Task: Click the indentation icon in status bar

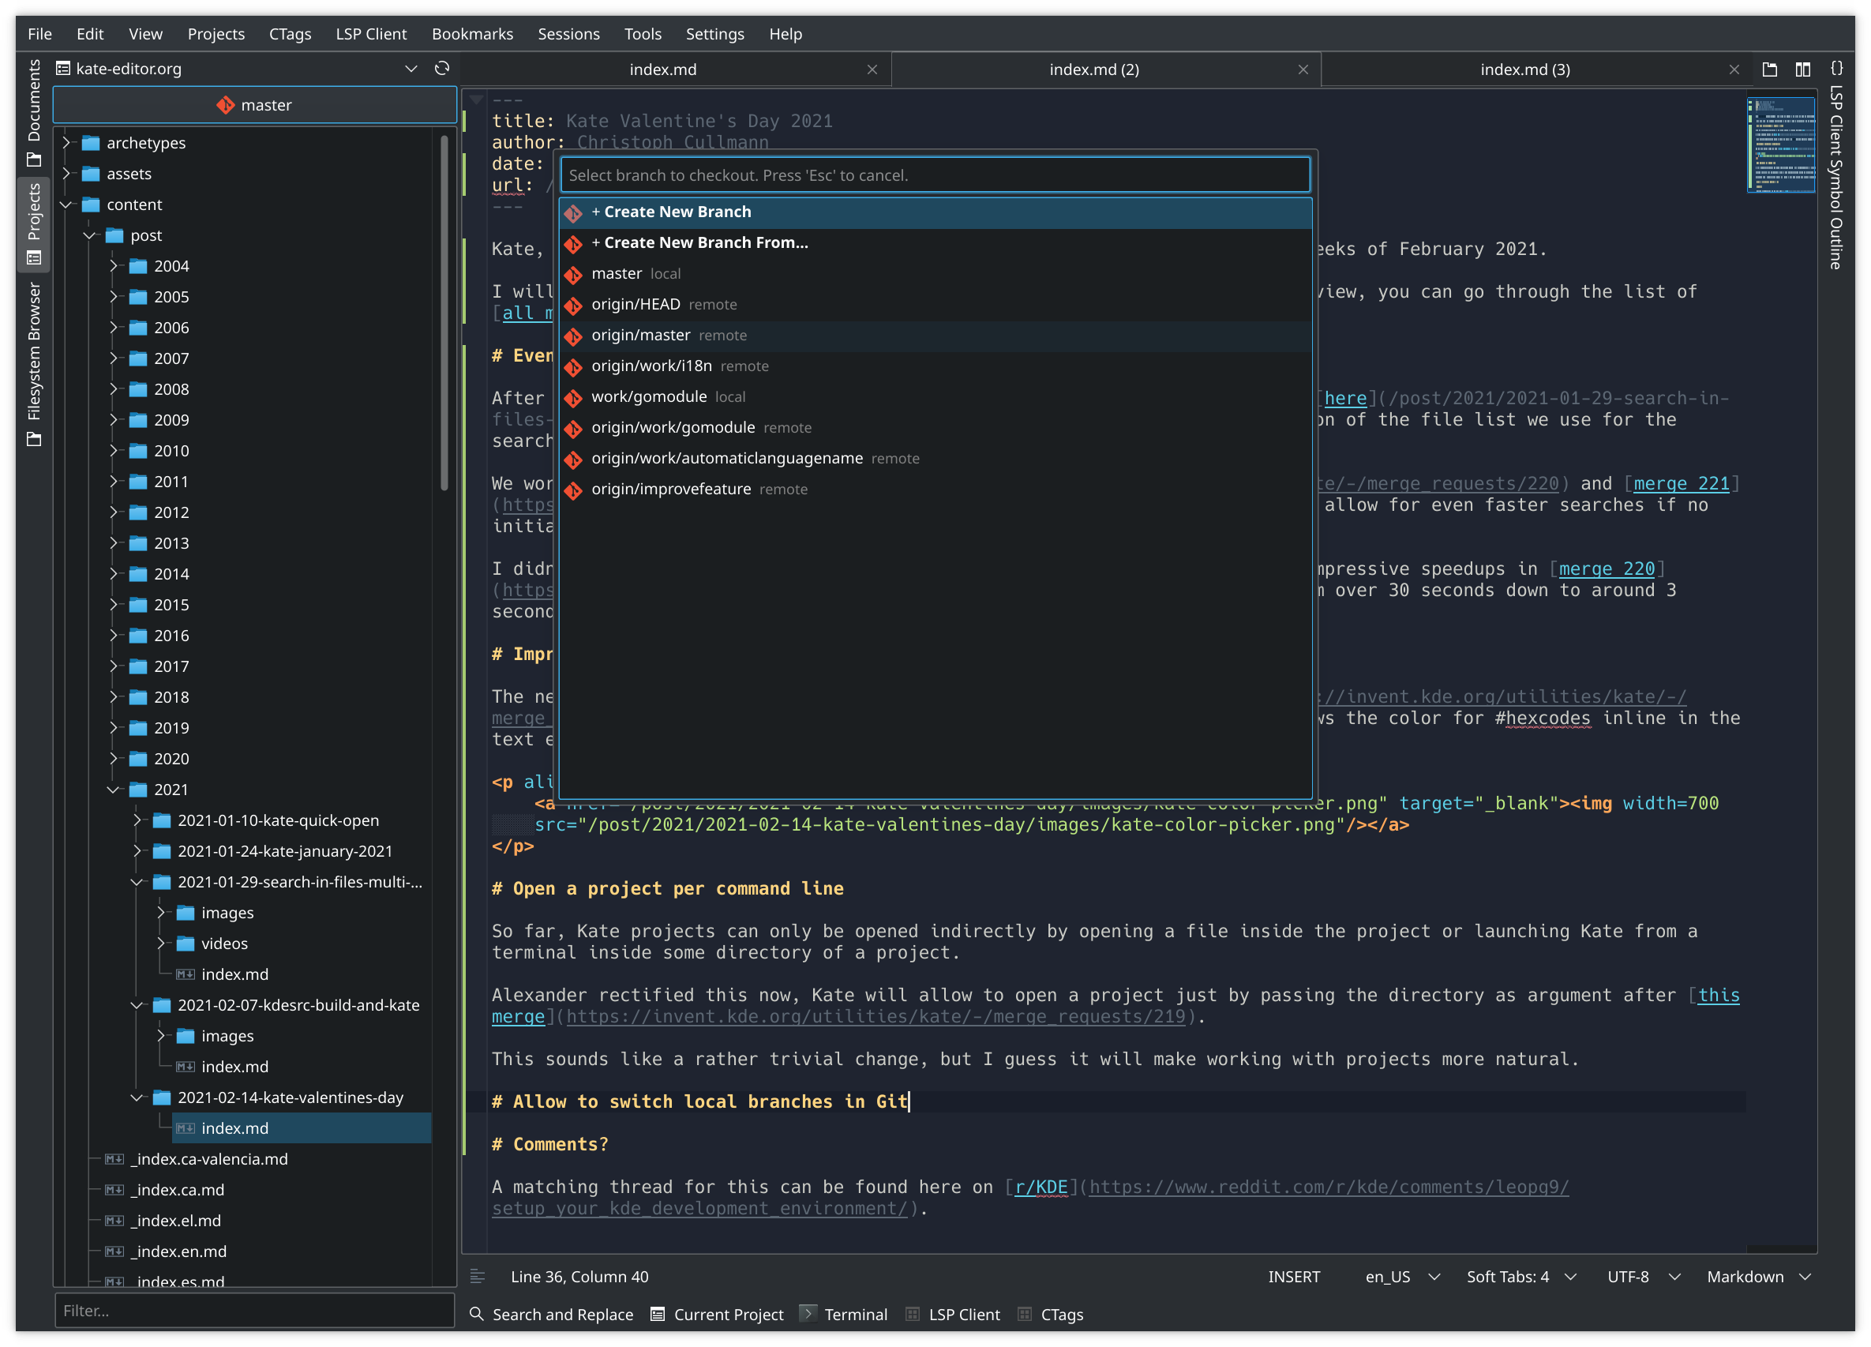Action: point(478,1276)
